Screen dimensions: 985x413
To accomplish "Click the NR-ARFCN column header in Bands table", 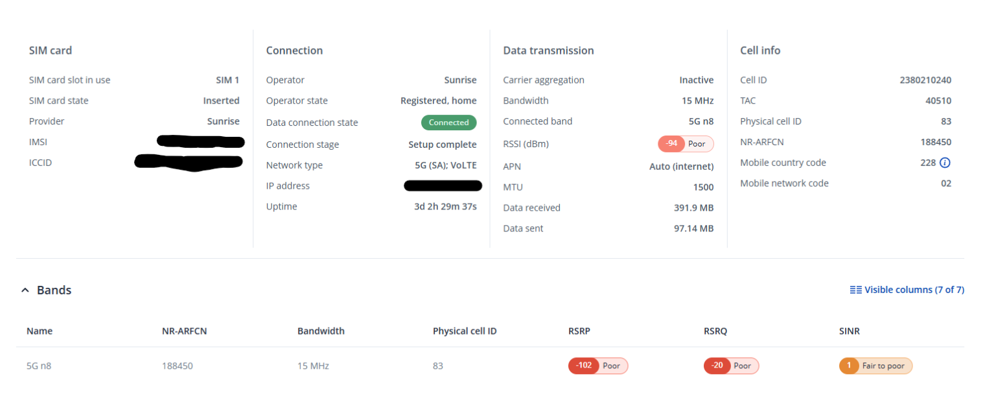I will click(x=184, y=331).
